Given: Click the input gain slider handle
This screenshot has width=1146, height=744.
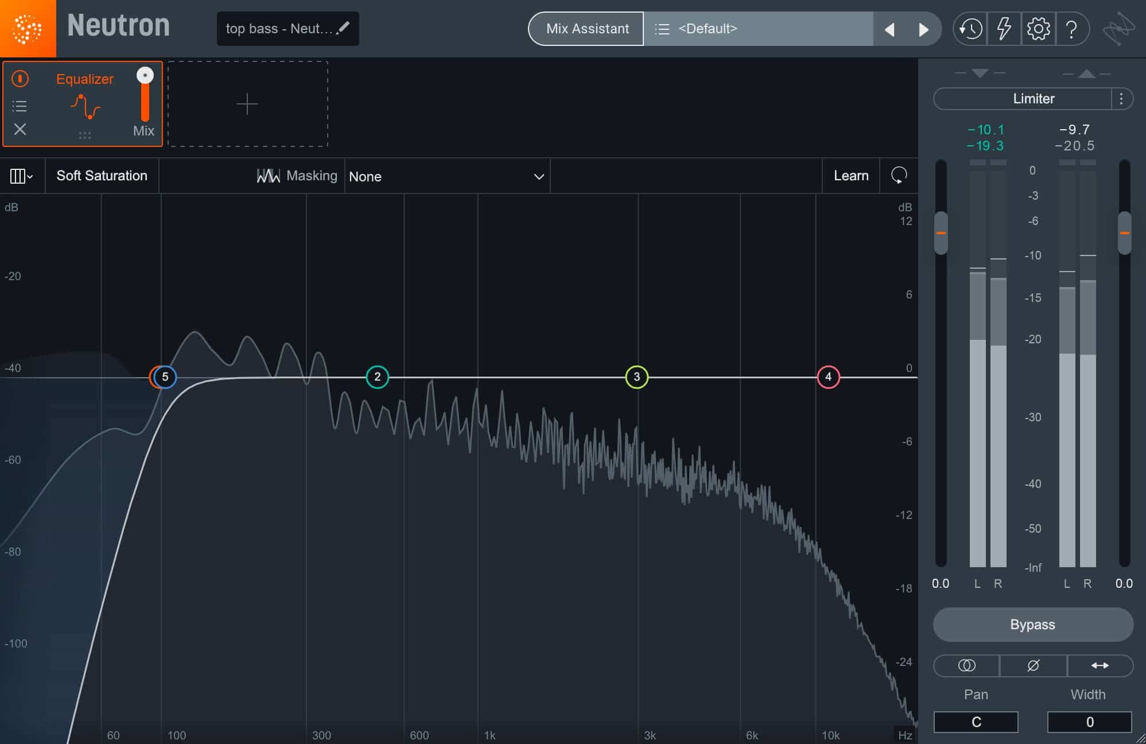Looking at the screenshot, I should [941, 233].
